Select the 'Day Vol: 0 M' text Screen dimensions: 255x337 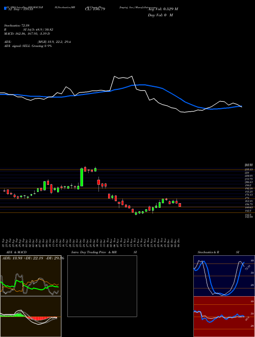160,15
